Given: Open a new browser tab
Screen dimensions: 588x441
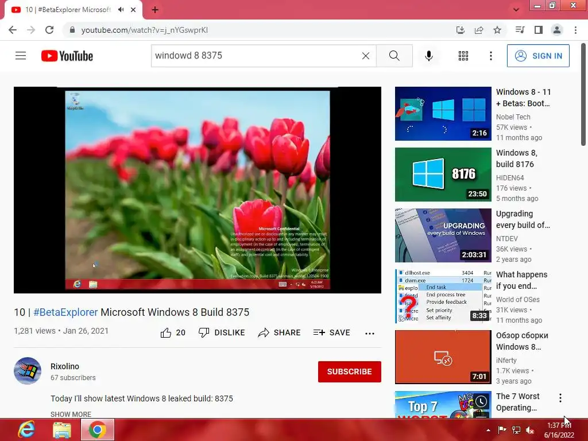Looking at the screenshot, I should tap(155, 10).
